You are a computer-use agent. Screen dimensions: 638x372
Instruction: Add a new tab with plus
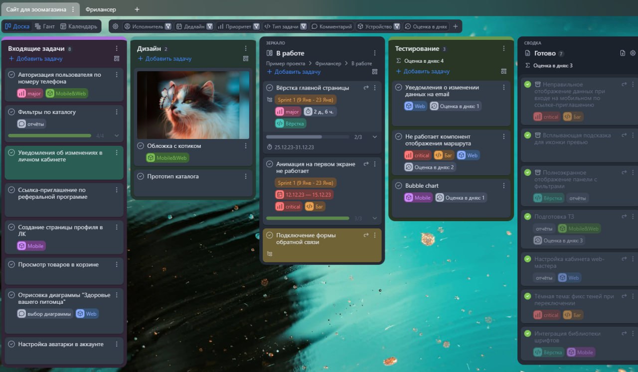point(137,9)
